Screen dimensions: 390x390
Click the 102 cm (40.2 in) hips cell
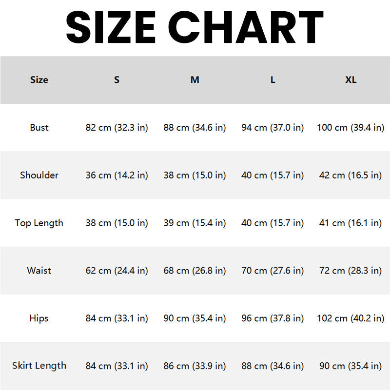(351, 318)
